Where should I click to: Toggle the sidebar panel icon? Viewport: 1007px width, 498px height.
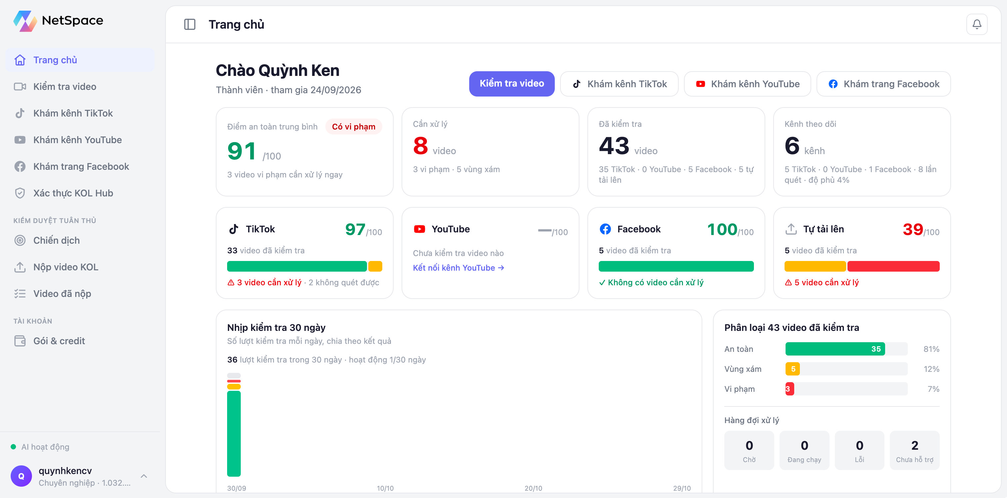(x=189, y=24)
